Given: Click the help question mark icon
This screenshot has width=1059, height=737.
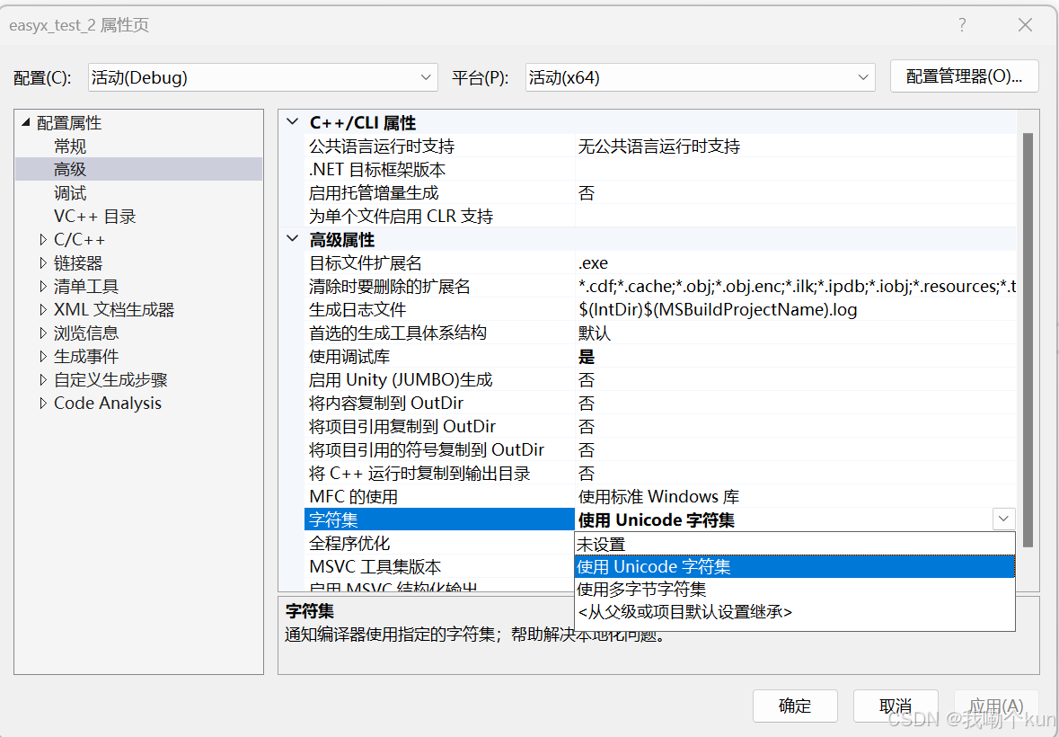Looking at the screenshot, I should coord(961,25).
